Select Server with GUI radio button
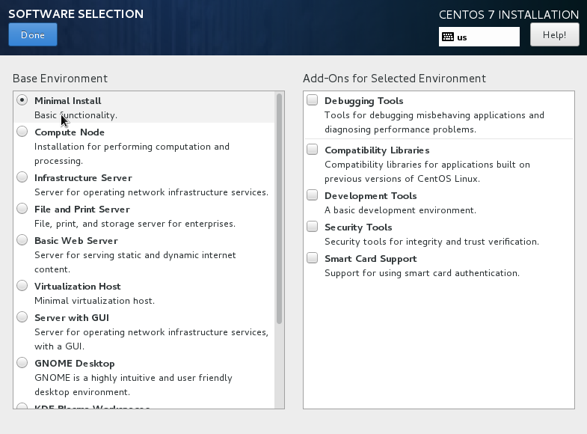 [x=22, y=317]
